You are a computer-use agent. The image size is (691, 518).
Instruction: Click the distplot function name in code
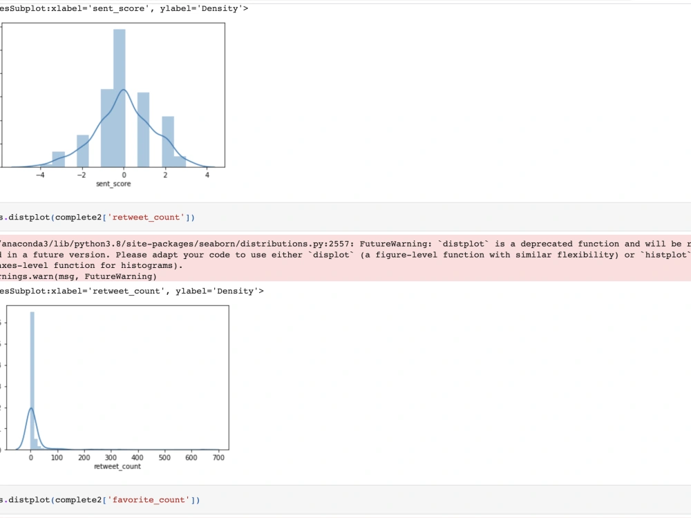[x=29, y=217]
